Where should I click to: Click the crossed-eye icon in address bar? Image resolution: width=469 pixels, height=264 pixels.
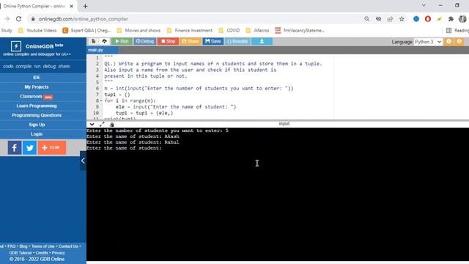[378, 19]
